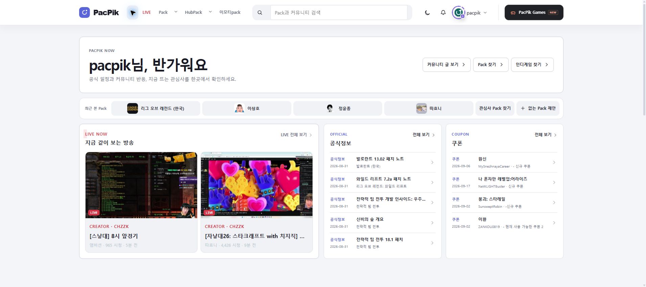This screenshot has height=287, width=646.
Task: Click the chevron on 개발 인사이드 row
Action: point(432,203)
